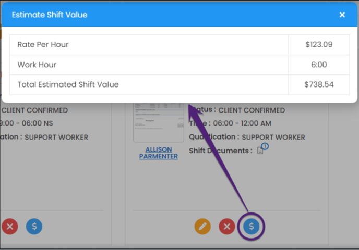This screenshot has width=359, height=250.
Task: Click the $123.09 rate value
Action: (319, 45)
